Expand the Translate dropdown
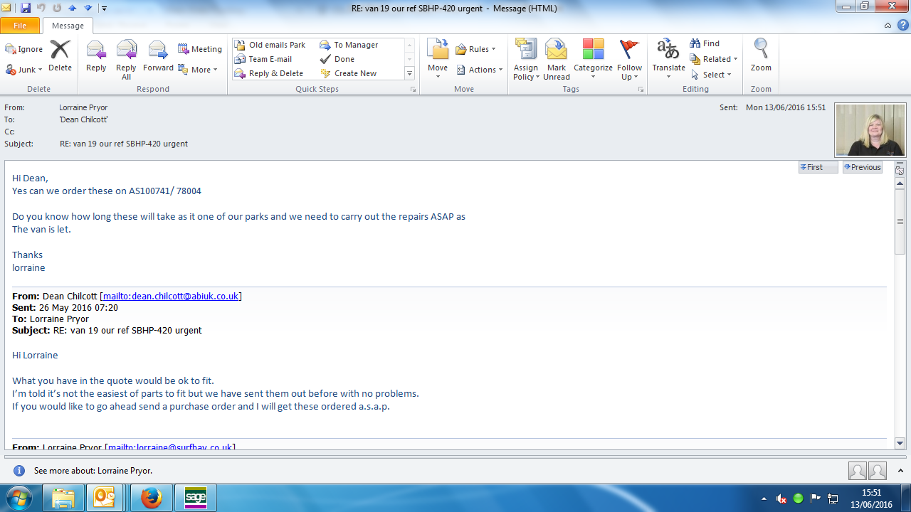Image resolution: width=911 pixels, height=512 pixels. [x=668, y=60]
